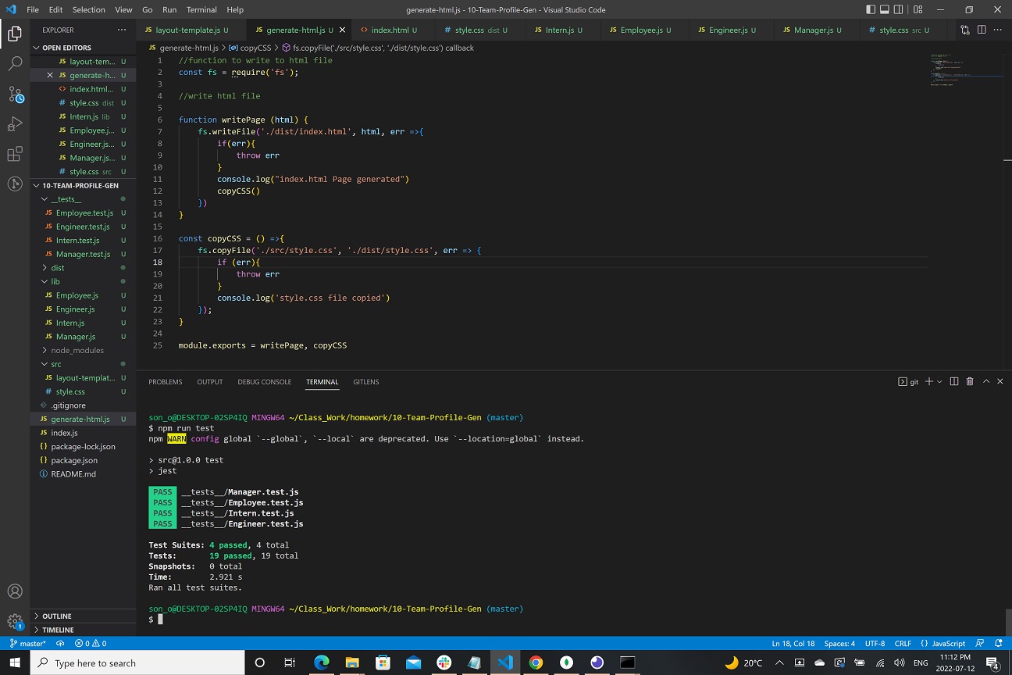Maximize the panel with the chevron
1012x675 pixels.
click(985, 381)
